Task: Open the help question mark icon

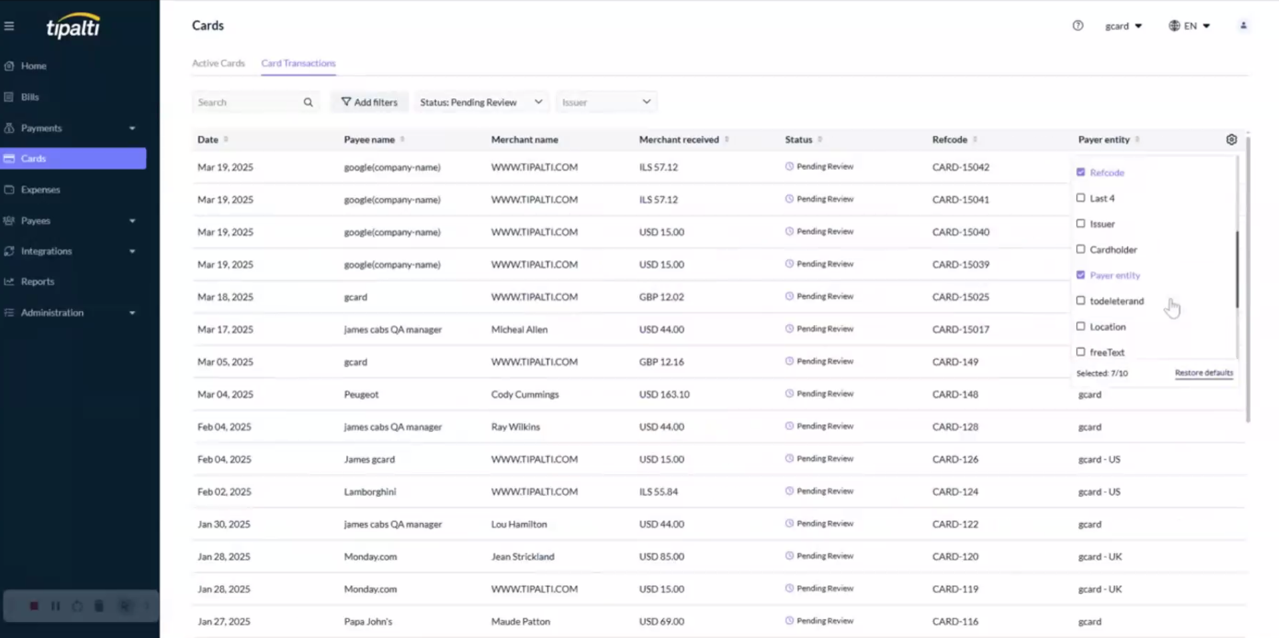Action: pyautogui.click(x=1078, y=25)
